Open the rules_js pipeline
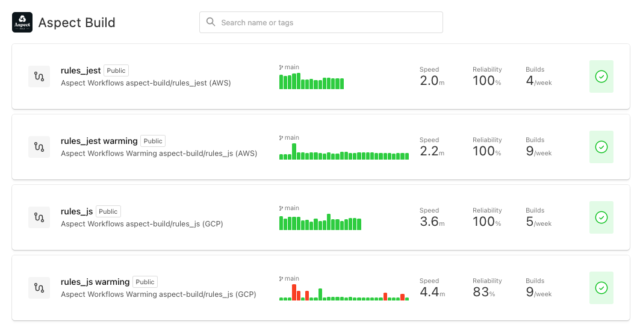This screenshot has height=333, width=643. click(76, 211)
